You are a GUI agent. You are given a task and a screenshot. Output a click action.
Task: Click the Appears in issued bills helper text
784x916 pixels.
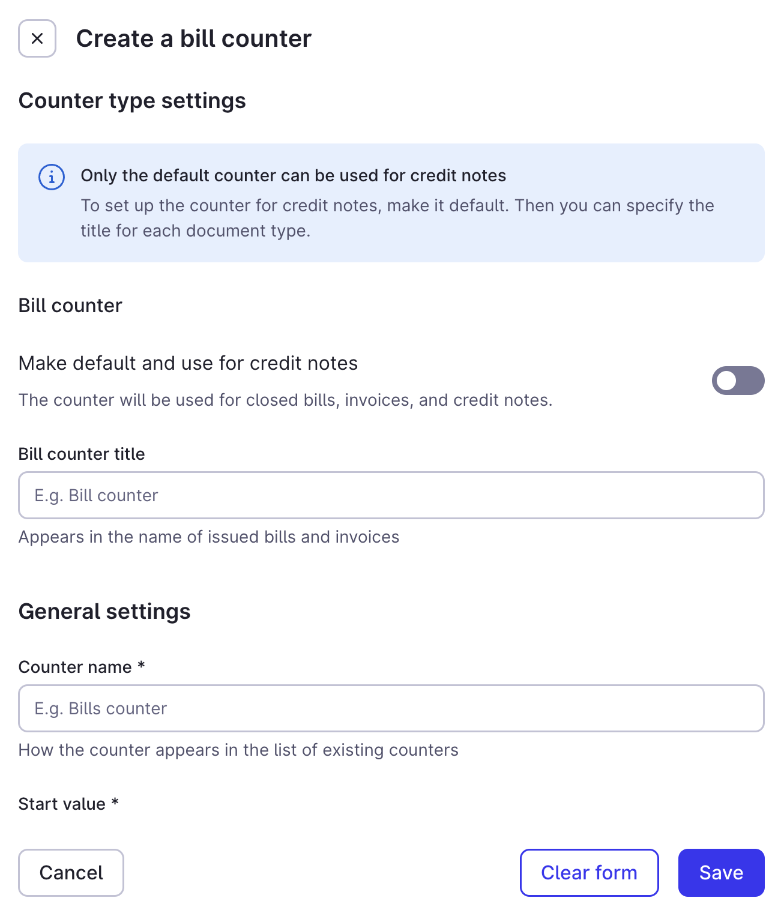(x=208, y=537)
